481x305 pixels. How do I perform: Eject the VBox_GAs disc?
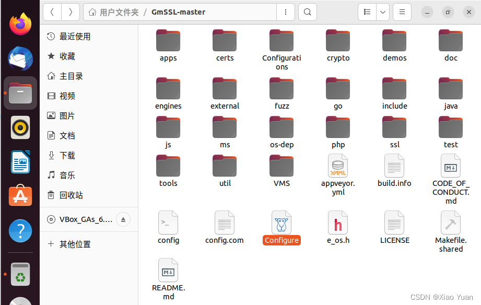coord(123,219)
